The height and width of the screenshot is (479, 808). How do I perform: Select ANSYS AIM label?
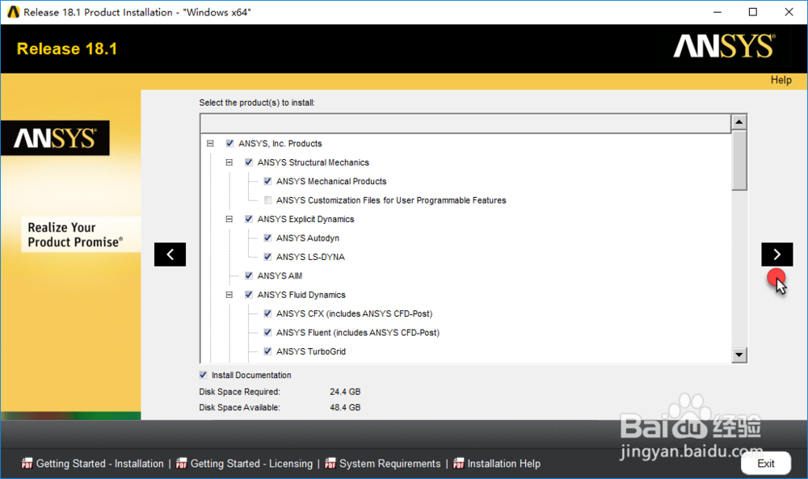coord(280,275)
